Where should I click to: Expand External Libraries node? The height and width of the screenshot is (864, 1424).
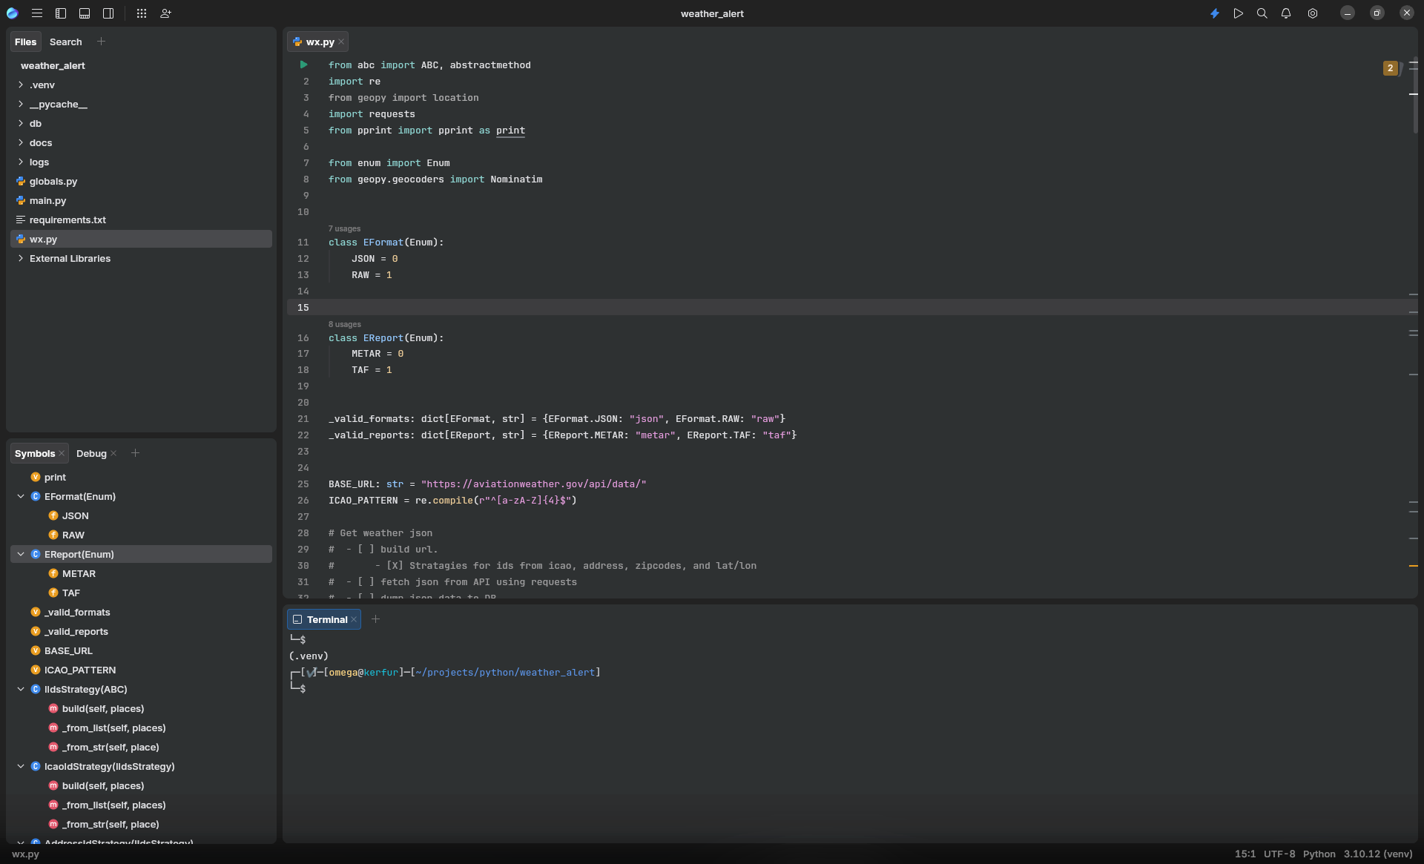(x=21, y=259)
